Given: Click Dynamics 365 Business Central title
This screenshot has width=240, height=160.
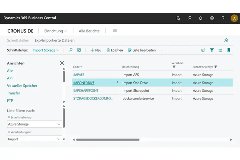Looking at the screenshot, I should tap(30, 18).
